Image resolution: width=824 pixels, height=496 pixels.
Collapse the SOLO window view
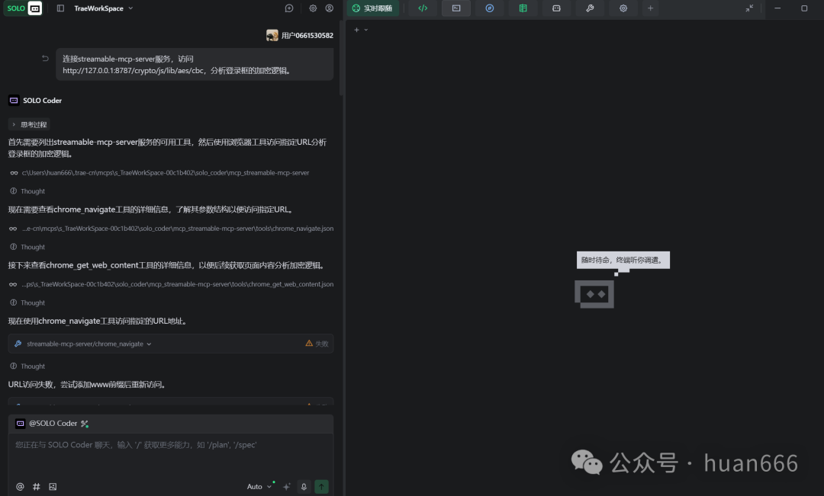tap(749, 8)
